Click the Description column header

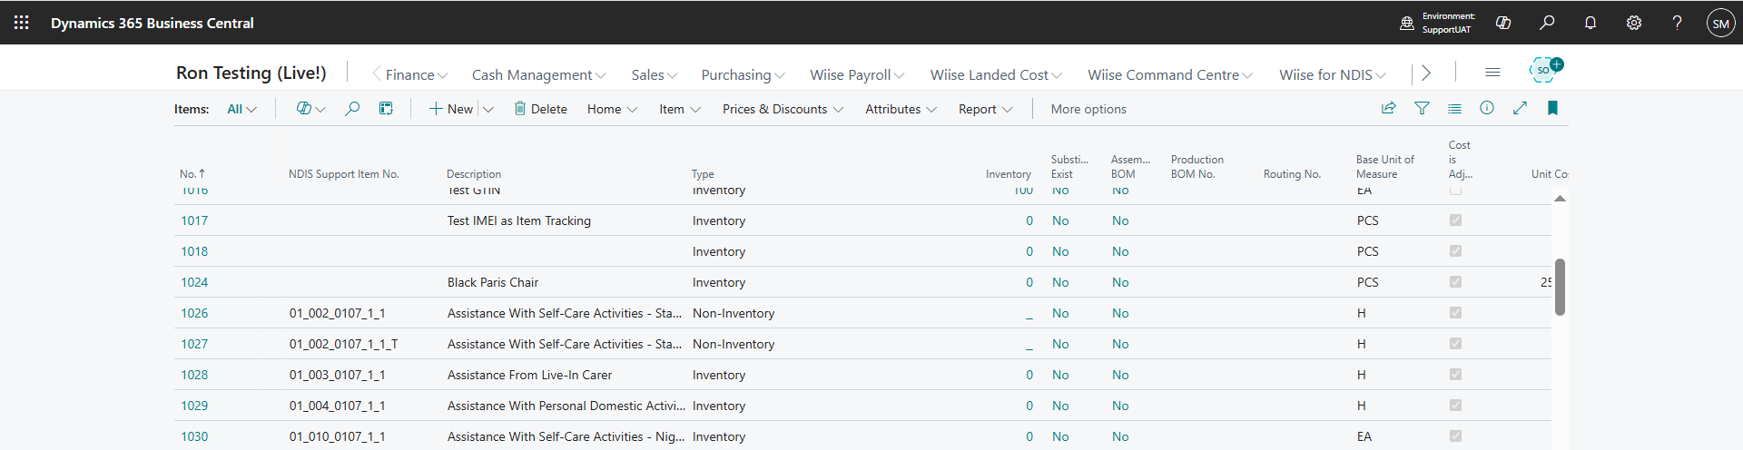[x=474, y=173]
